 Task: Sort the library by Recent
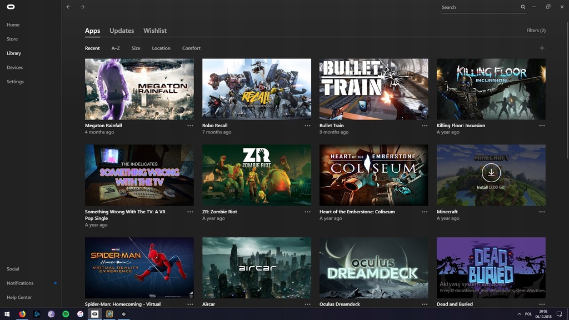point(92,48)
